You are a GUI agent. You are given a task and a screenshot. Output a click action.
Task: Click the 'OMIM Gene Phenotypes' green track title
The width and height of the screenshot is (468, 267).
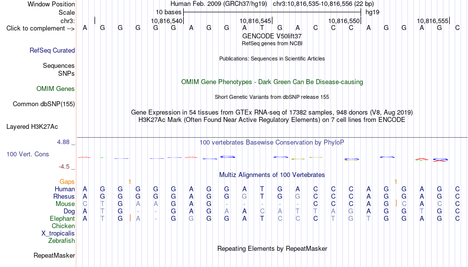(272, 82)
